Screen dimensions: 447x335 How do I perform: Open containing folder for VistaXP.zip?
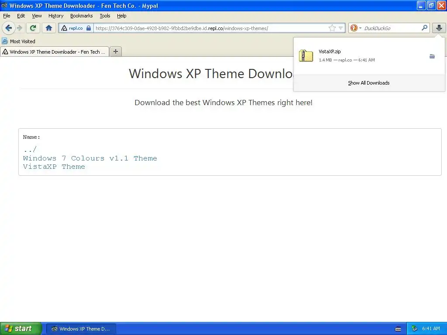432,56
